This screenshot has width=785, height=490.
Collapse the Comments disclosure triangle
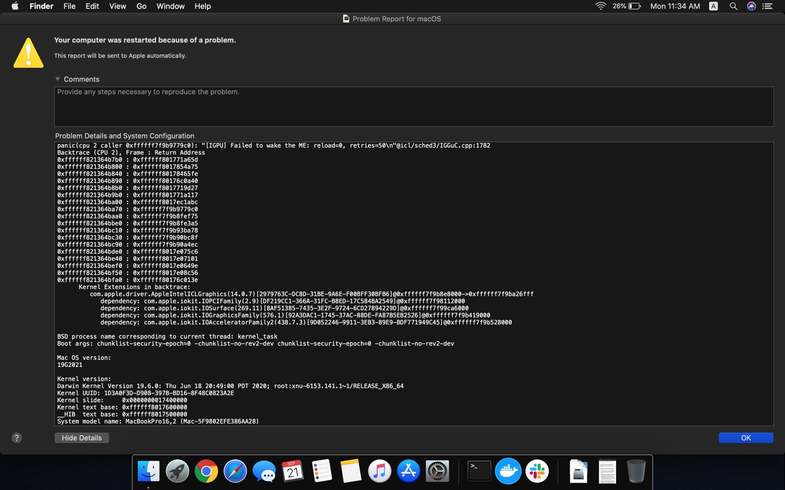click(58, 79)
